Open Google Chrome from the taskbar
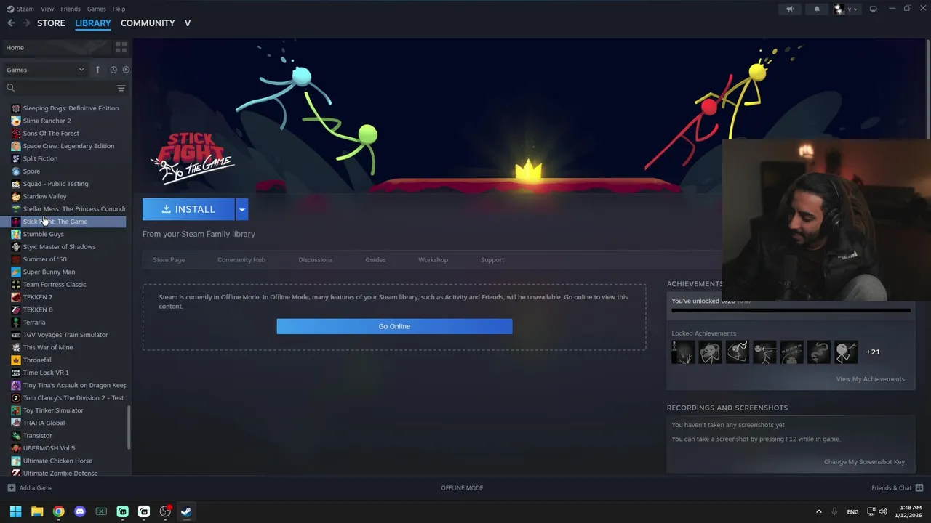Viewport: 931px width, 523px height. pos(58,511)
